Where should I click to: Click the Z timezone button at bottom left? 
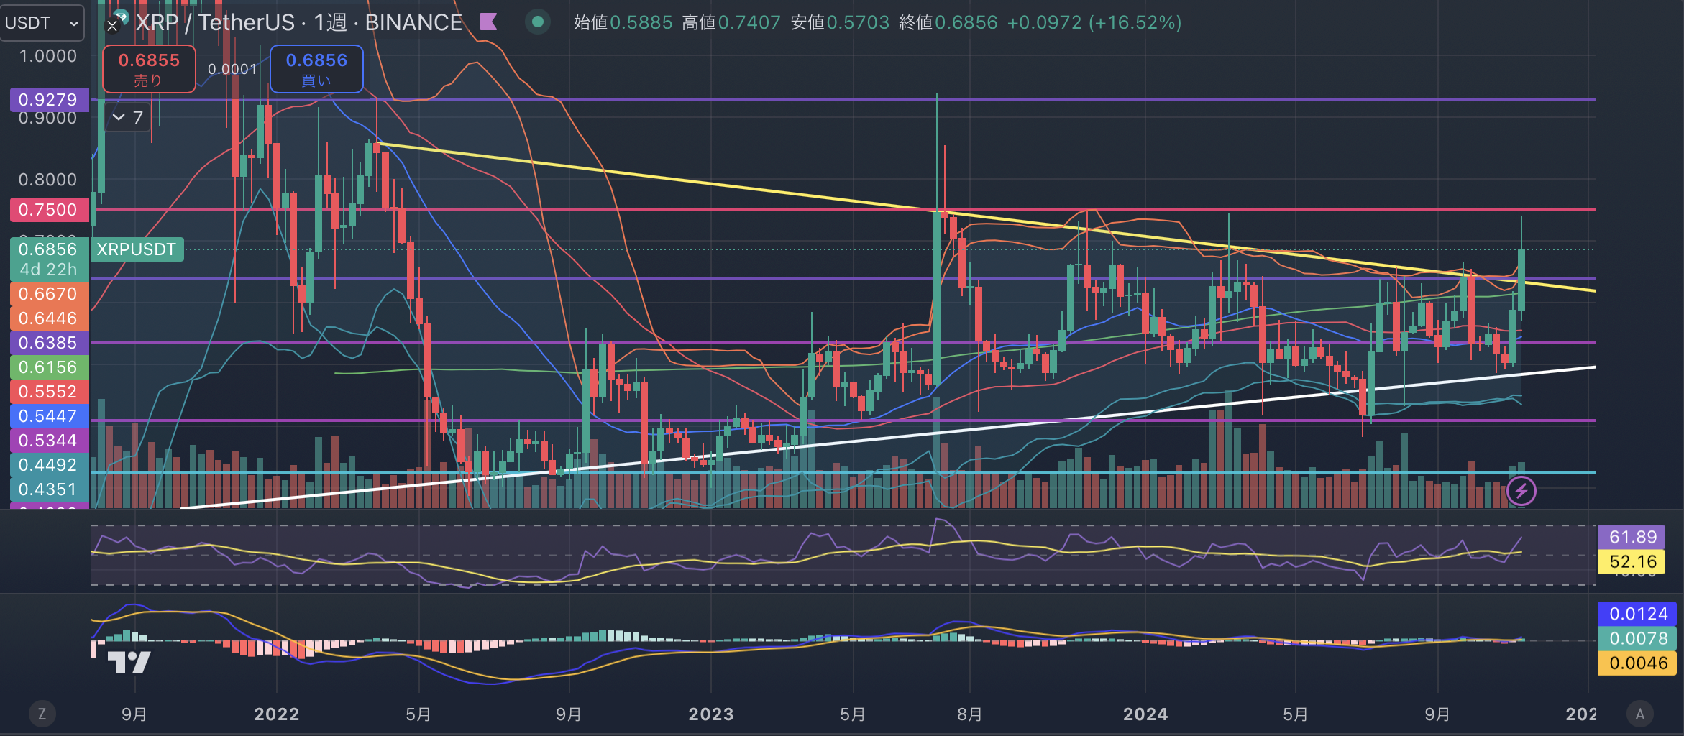[x=42, y=714]
